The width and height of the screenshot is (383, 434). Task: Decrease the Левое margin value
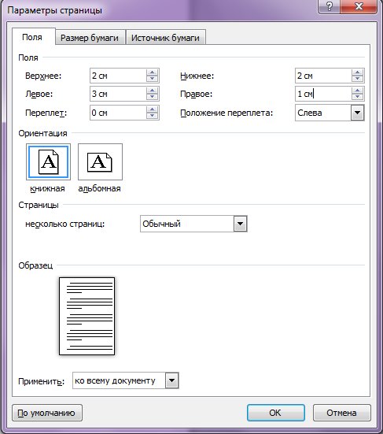152,97
